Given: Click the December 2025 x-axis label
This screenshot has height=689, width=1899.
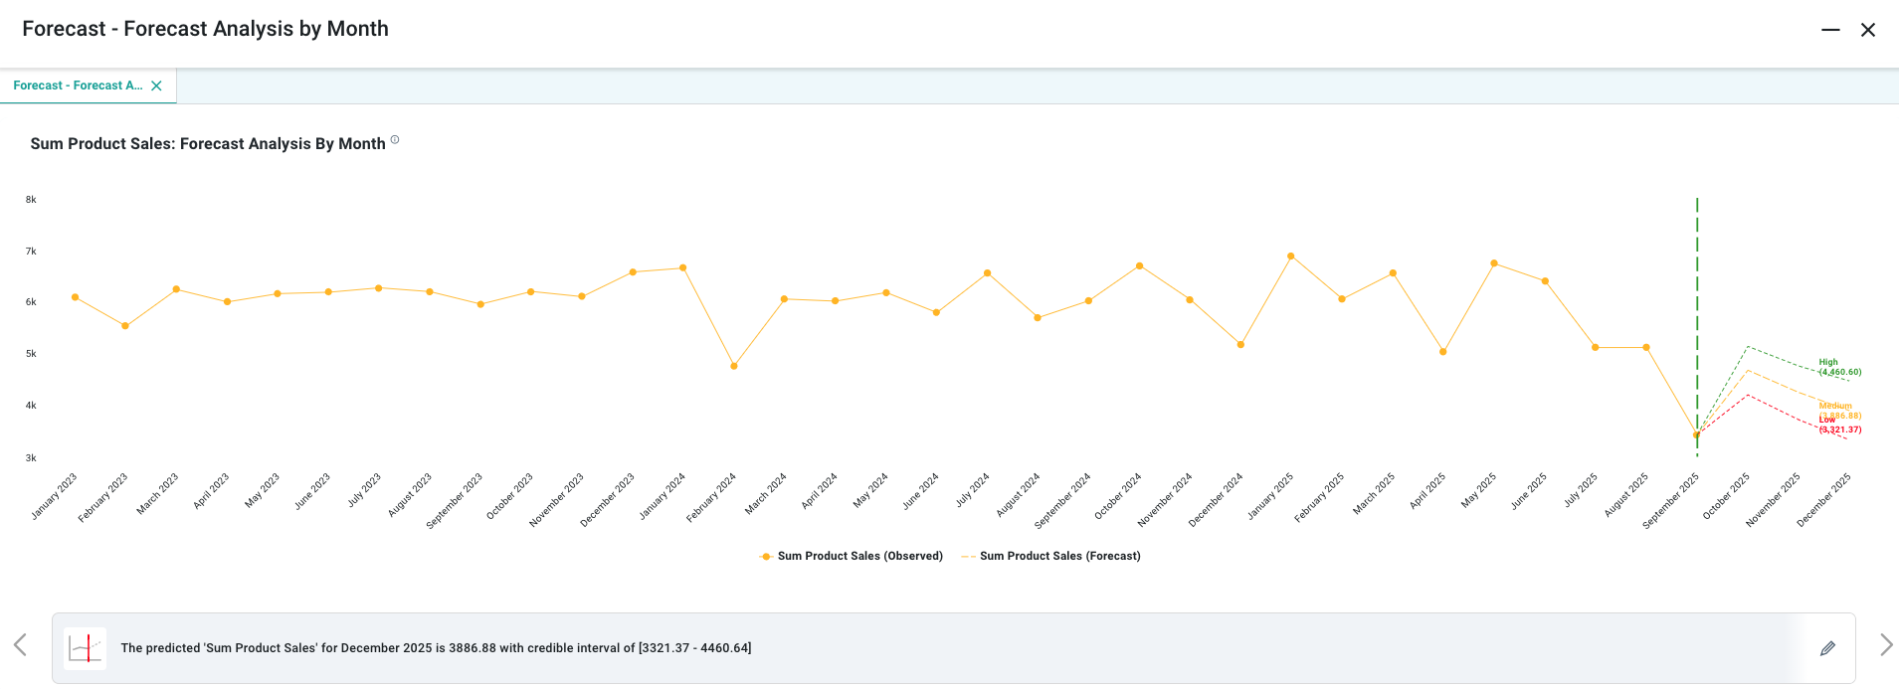Looking at the screenshot, I should (x=1824, y=499).
